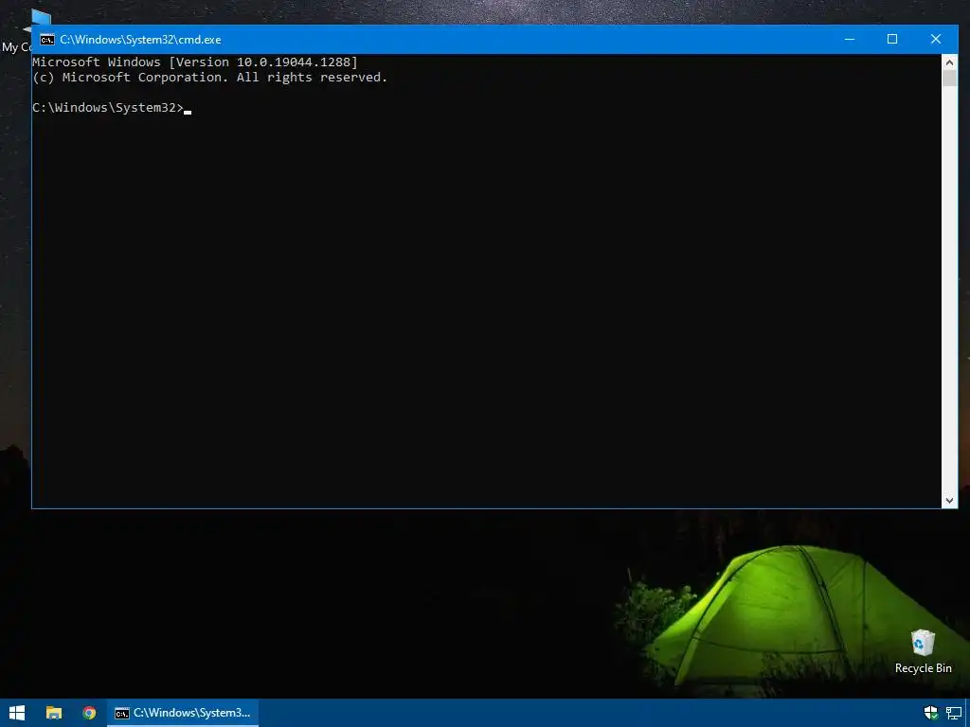Open Google Chrome from the taskbar
Viewport: 970px width, 727px height.
coord(89,713)
